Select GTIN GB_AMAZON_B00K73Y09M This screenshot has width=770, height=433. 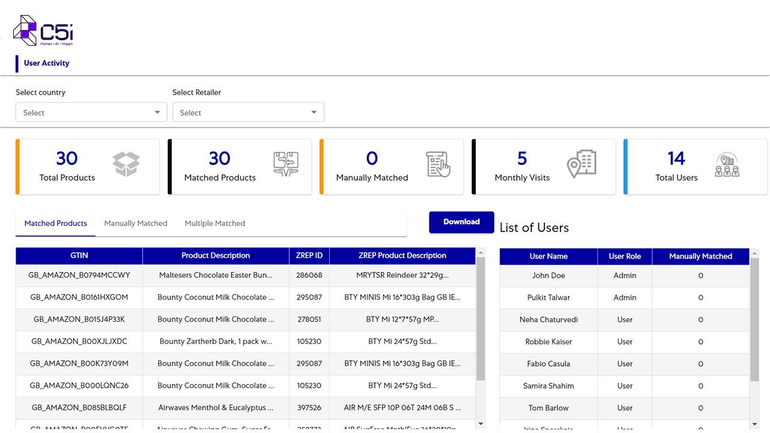click(79, 364)
